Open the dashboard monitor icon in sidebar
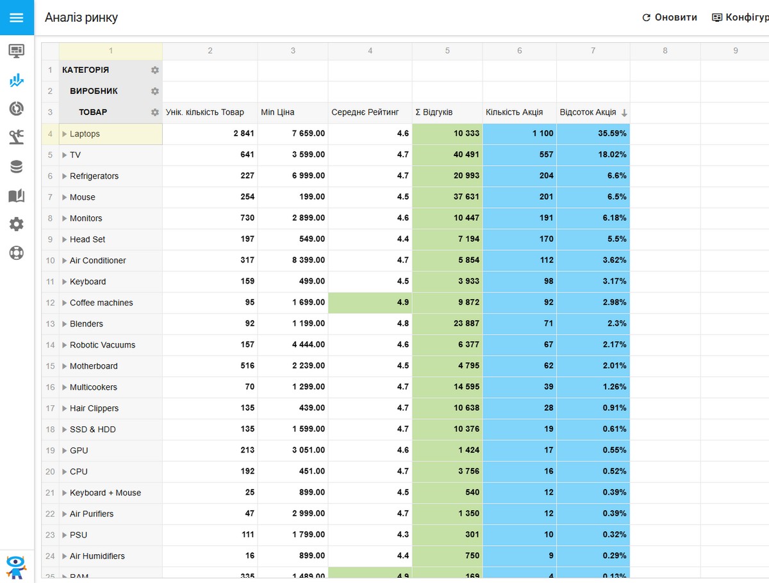 click(17, 50)
